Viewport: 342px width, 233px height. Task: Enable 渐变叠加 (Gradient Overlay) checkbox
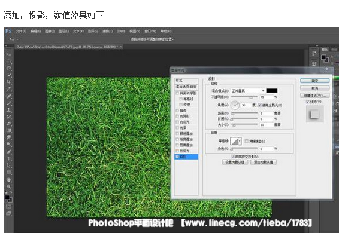point(177,139)
